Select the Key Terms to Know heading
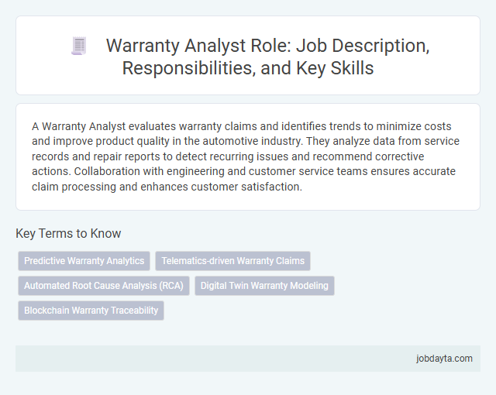The image size is (496, 395). coord(68,234)
